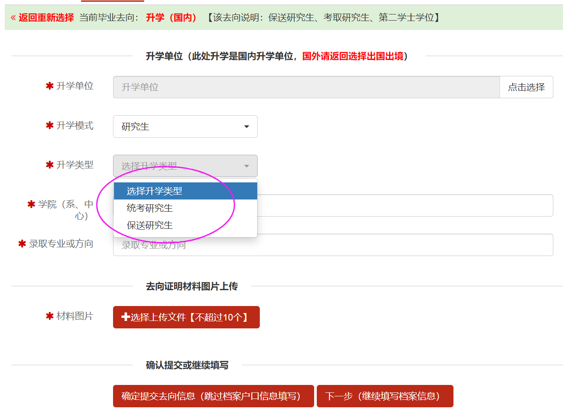Open the 升学模式 dropdown showing 研究生

185,126
